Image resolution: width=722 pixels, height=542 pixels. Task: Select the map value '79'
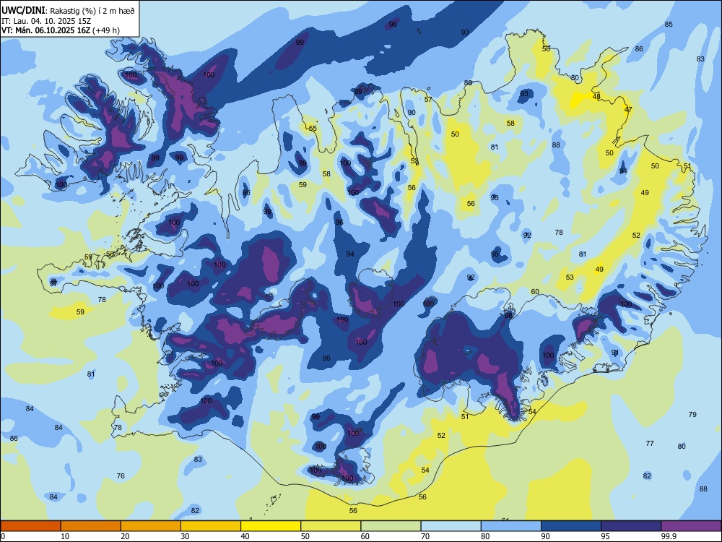tap(692, 415)
